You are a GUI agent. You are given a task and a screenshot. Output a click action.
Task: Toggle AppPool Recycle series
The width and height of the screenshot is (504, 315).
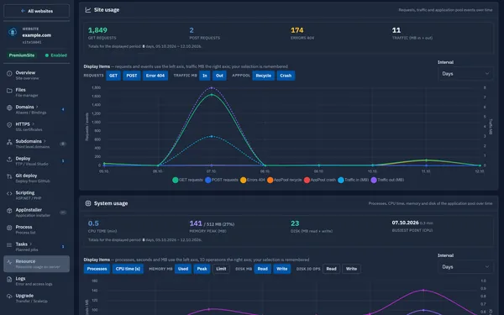(263, 76)
